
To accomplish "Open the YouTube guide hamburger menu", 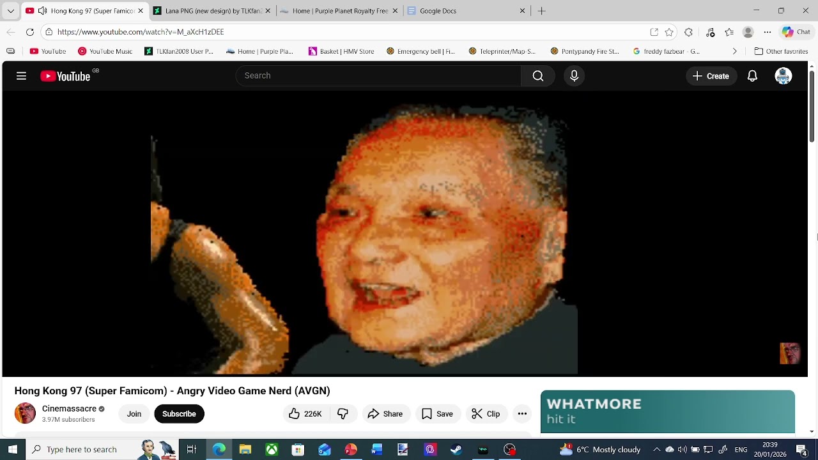I will (21, 76).
